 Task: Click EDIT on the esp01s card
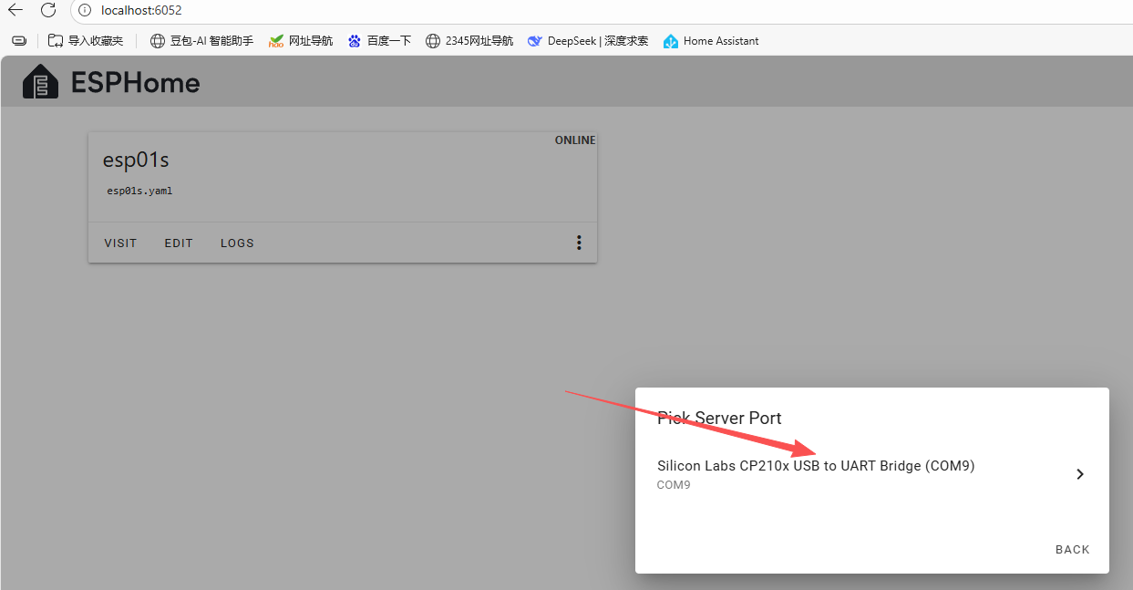click(179, 243)
